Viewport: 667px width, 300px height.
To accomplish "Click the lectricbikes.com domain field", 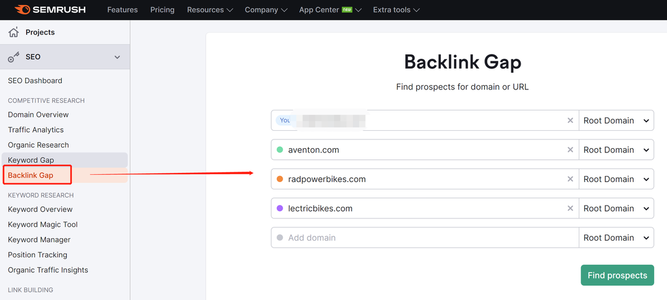I will point(425,209).
